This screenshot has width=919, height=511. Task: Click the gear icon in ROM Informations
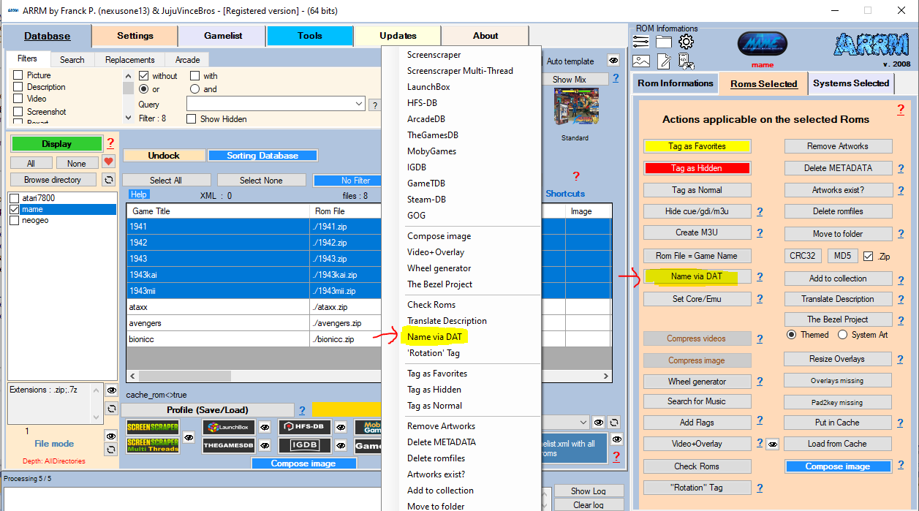point(686,42)
